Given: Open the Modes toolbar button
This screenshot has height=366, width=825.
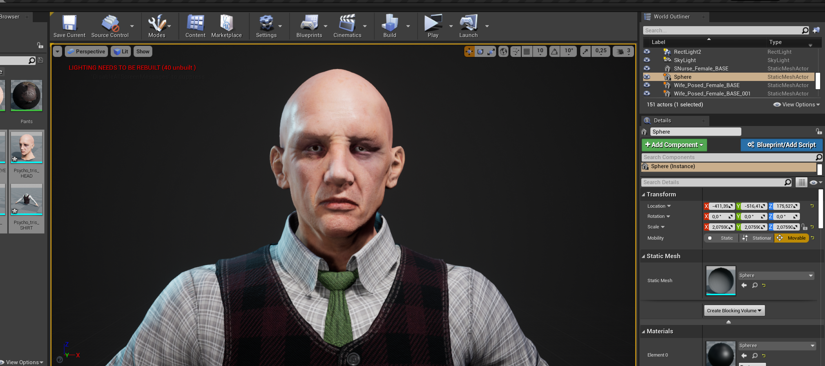Looking at the screenshot, I should (x=157, y=26).
